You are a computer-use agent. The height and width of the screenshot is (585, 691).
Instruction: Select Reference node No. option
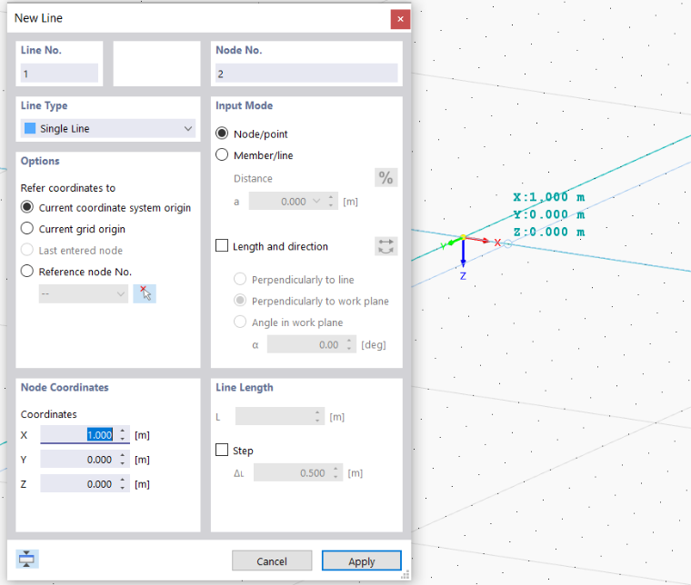pyautogui.click(x=27, y=271)
